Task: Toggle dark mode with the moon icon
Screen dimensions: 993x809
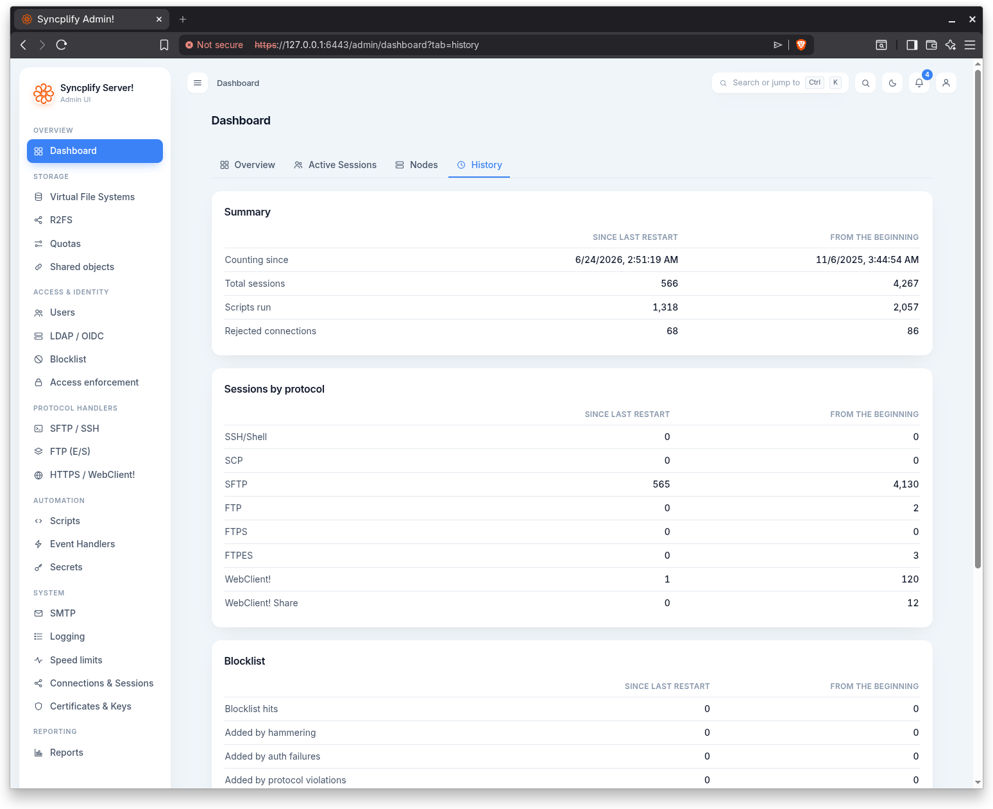Action: point(892,83)
